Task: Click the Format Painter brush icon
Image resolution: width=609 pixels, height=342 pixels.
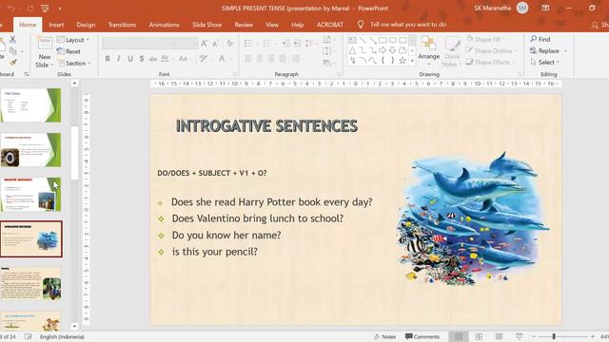Action: coord(13,63)
